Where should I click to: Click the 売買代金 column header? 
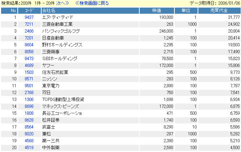[x=219, y=10]
